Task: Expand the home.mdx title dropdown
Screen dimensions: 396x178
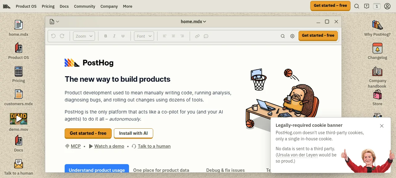Action: (193, 22)
